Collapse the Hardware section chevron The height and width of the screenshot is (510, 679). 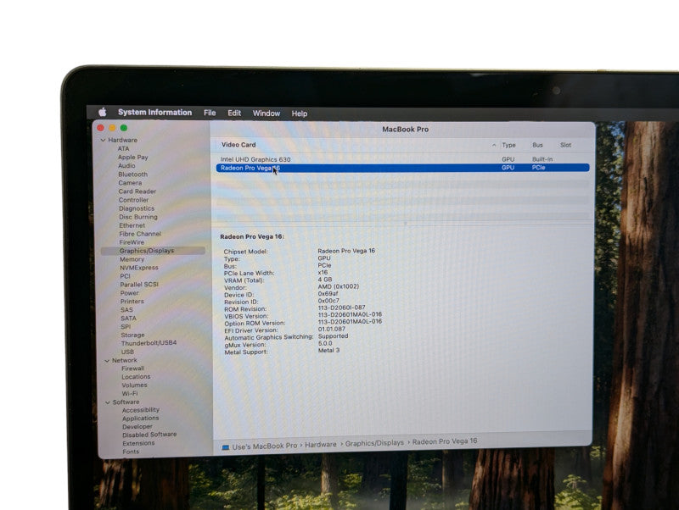103,140
